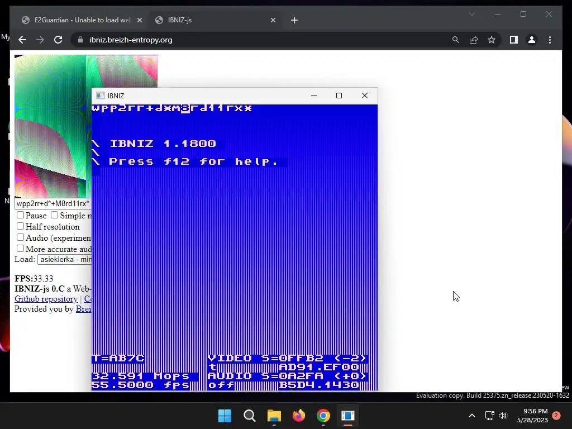Close the E2Guardian tab
Viewport: 572px width, 429px height.
tap(139, 20)
